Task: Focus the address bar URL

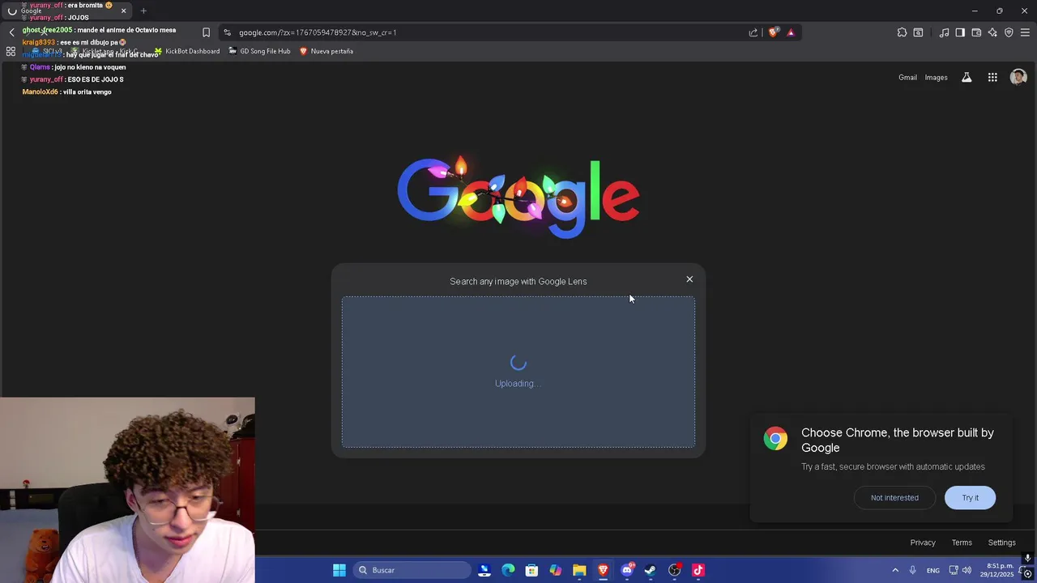Action: [486, 32]
